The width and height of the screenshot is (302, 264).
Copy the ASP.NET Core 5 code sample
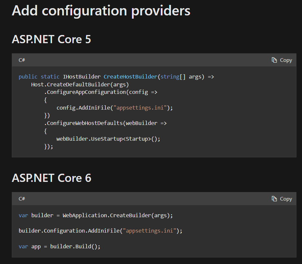click(x=282, y=60)
